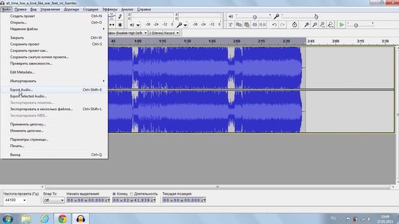399x224 pixels.
Task: Toggle the Sync-Lock tracks clock icon
Action: [x=294, y=25]
